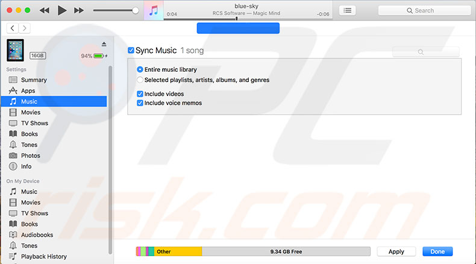Toggle Include videos checkbox
This screenshot has width=476, height=264.
pos(140,94)
